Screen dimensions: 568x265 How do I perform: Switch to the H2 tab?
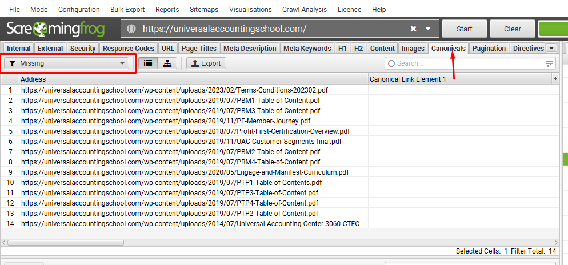point(358,48)
